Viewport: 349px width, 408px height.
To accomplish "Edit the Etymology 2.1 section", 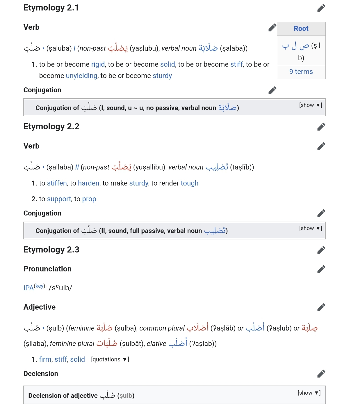I will [x=321, y=8].
